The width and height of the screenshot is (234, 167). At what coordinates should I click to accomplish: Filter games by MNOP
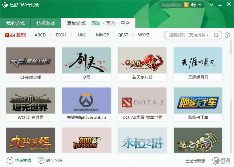(x=102, y=35)
